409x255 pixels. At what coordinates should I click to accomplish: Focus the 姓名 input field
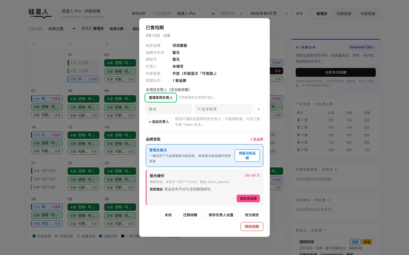point(169,109)
